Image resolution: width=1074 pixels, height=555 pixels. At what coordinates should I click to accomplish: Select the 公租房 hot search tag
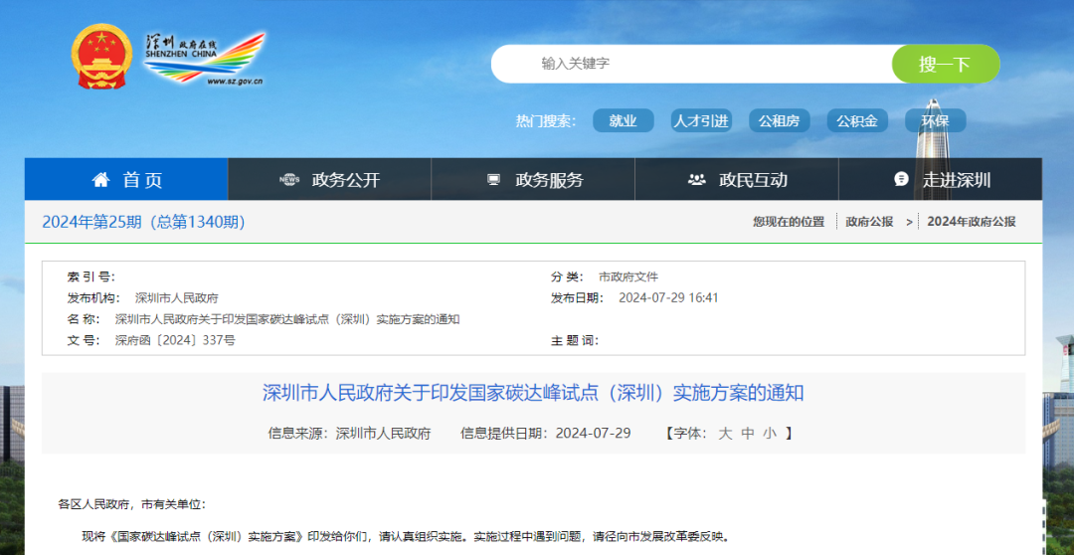coord(779,121)
